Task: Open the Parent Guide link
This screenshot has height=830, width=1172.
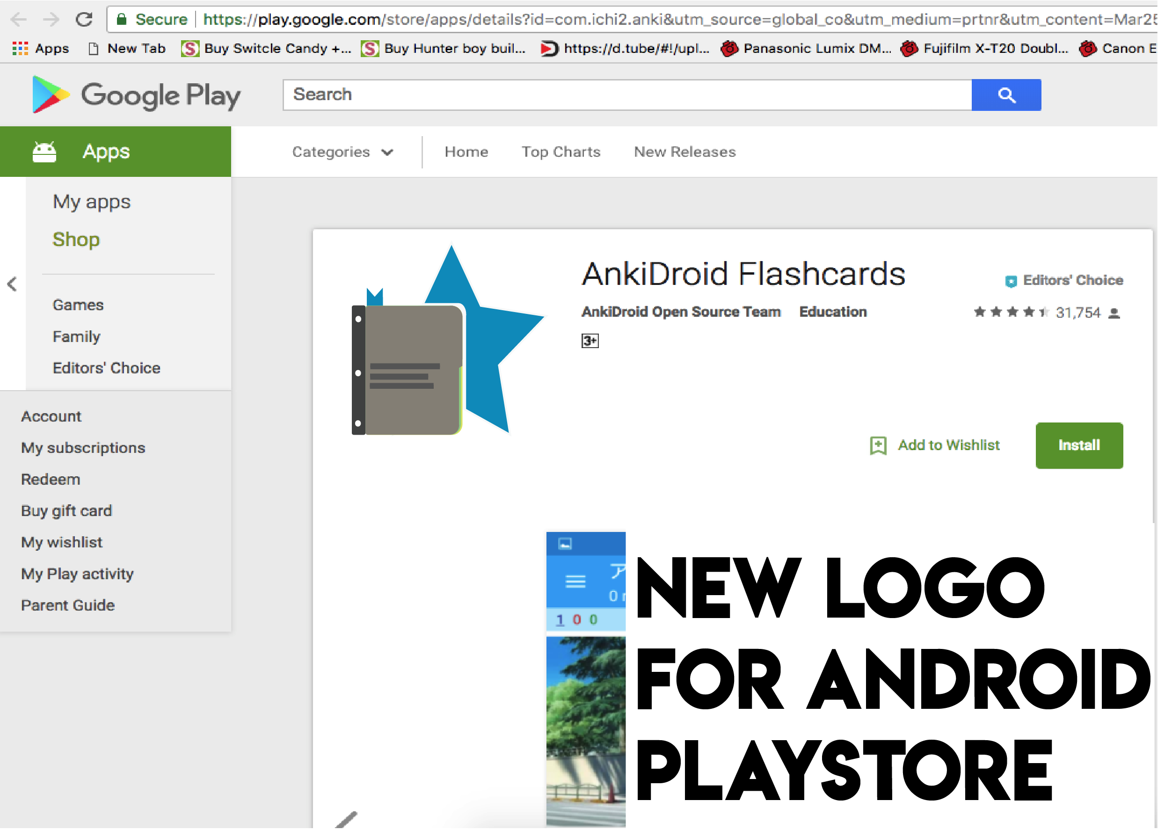Action: (68, 605)
